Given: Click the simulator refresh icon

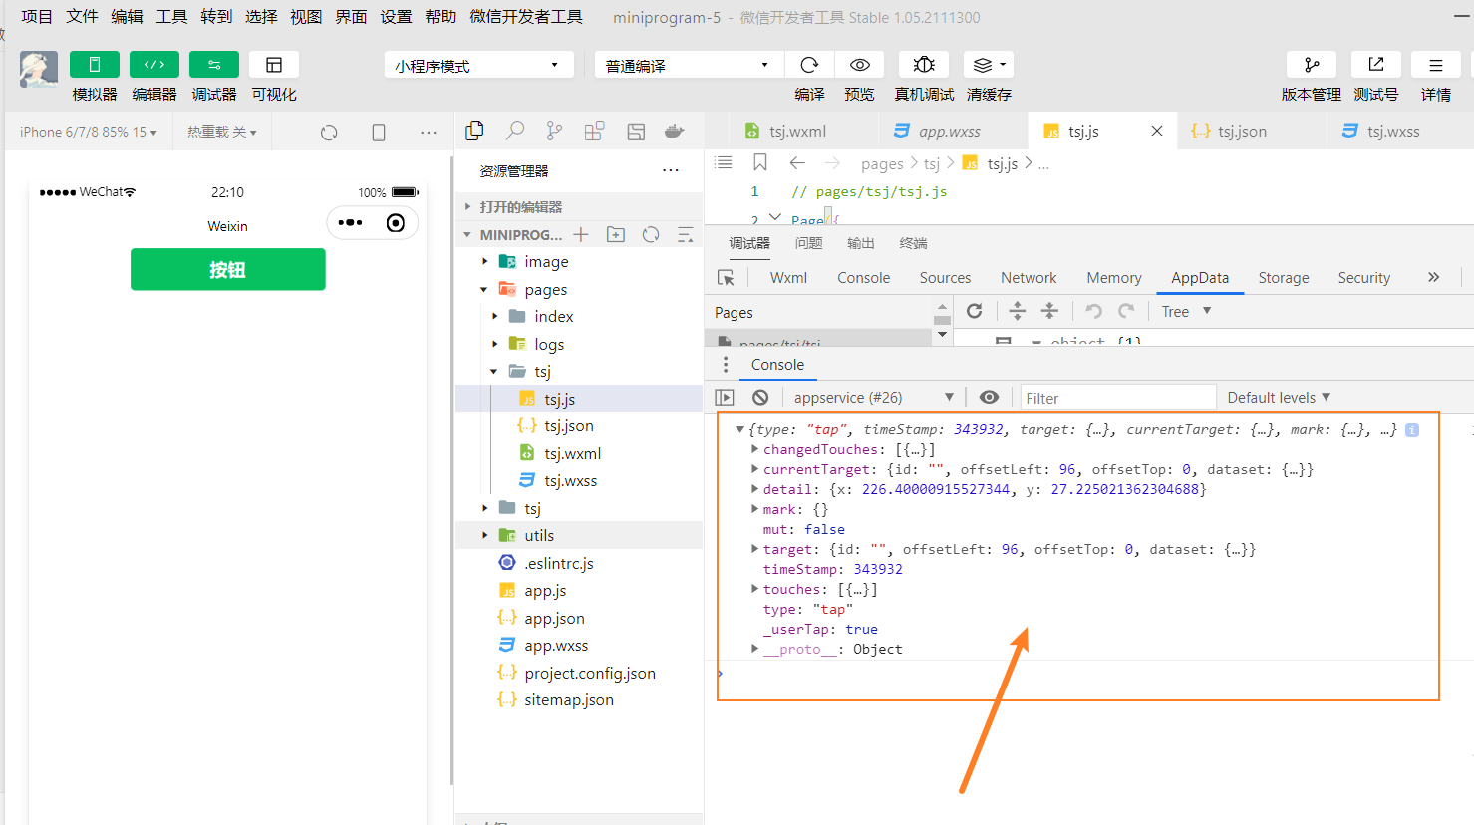Looking at the screenshot, I should [329, 133].
